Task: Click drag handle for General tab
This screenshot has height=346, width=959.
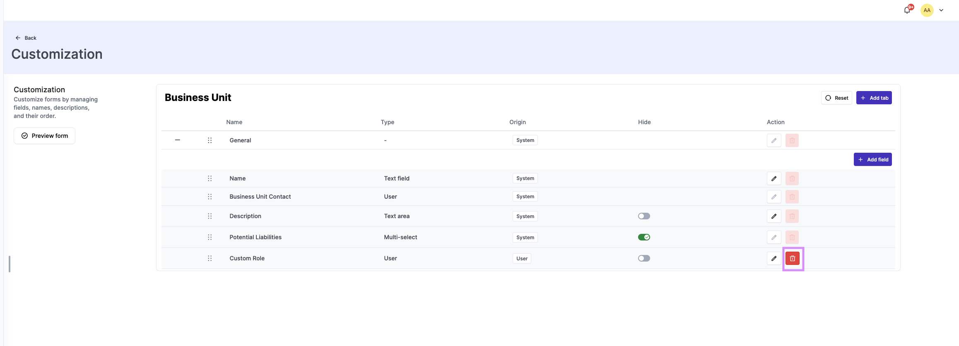Action: (210, 140)
